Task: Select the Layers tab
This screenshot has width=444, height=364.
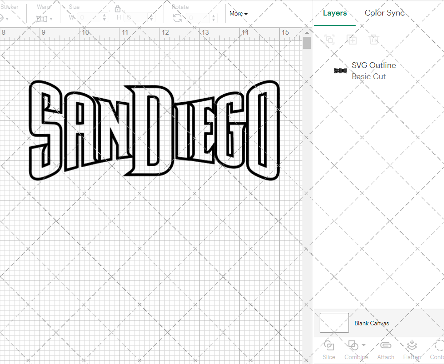Action: (x=335, y=13)
